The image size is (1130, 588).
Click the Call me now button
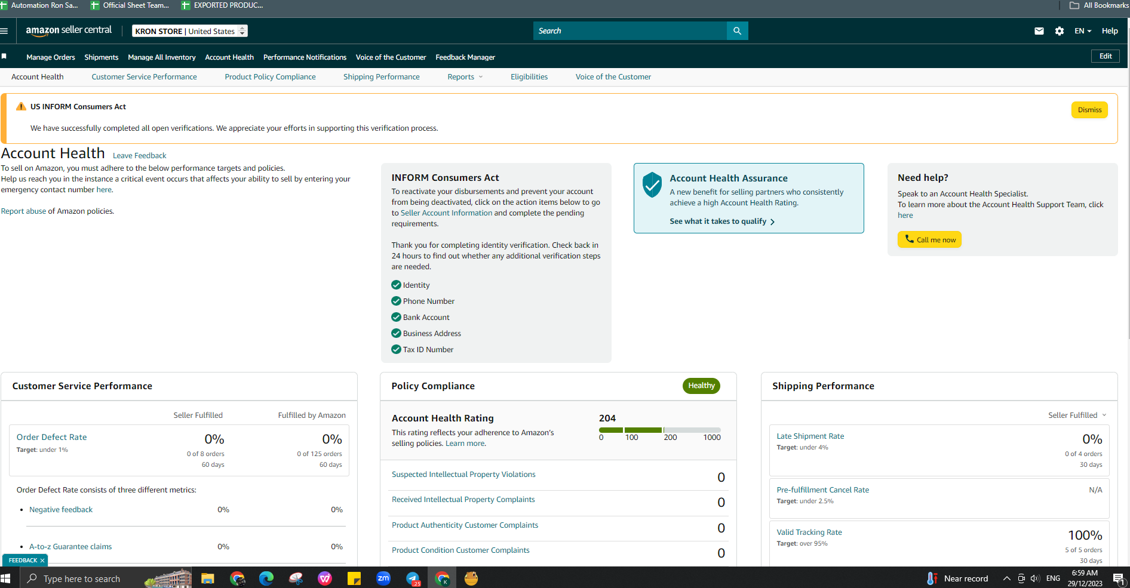point(929,239)
